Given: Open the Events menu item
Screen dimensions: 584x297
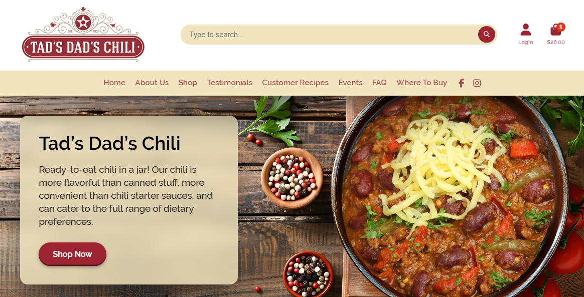Looking at the screenshot, I should [351, 83].
